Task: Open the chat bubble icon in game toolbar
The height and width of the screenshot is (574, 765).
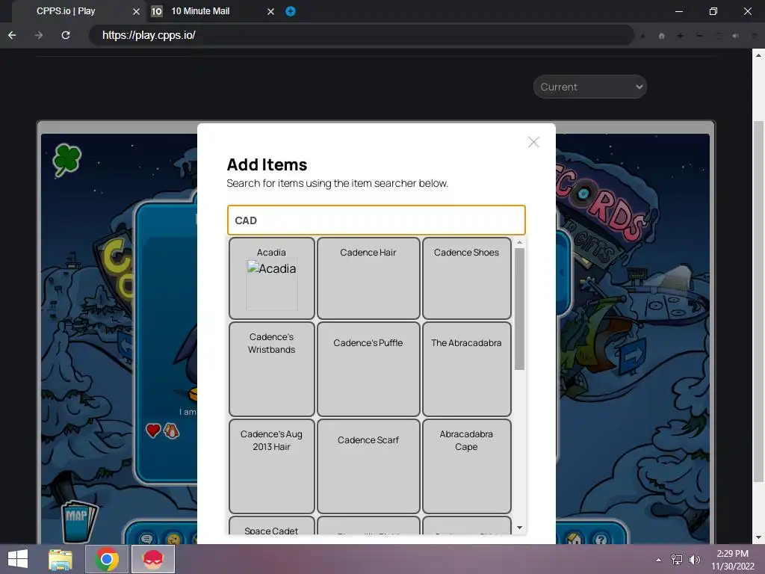Action: coord(146,538)
